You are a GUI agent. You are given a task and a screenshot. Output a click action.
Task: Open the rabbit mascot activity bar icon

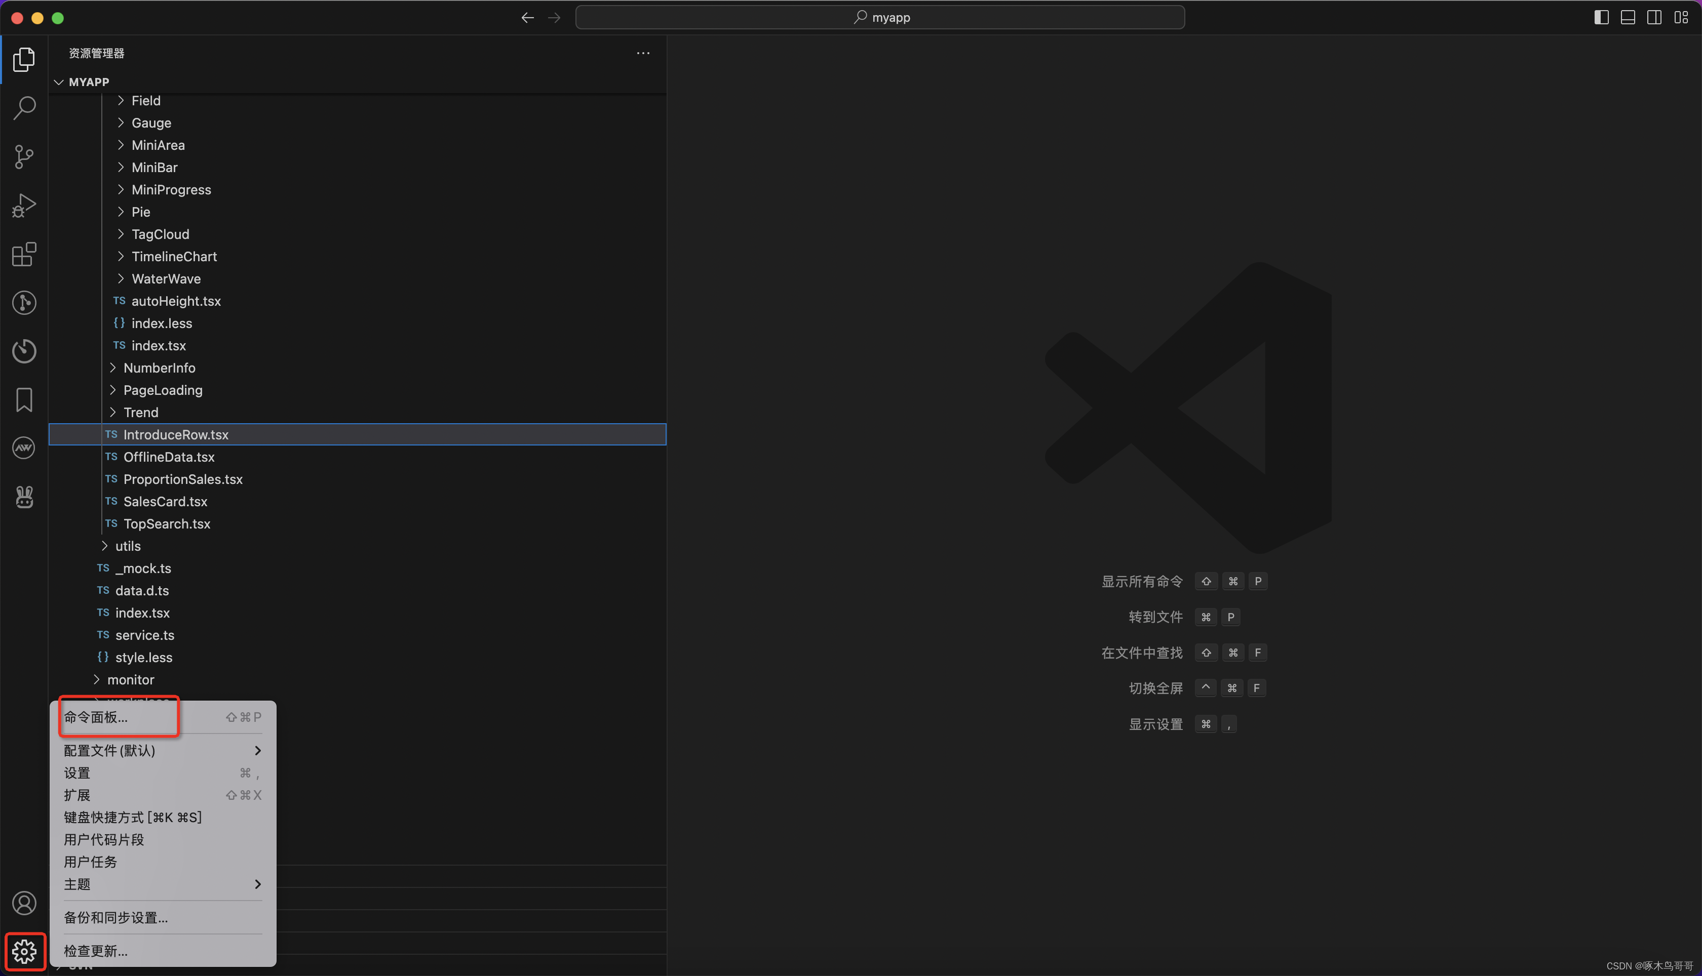click(24, 497)
